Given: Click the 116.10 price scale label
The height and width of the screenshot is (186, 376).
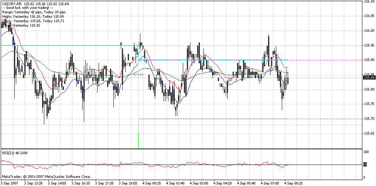Looking at the screenshot, I should point(369,1).
